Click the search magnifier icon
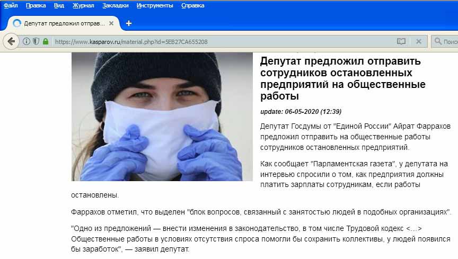This screenshot has height=259, width=458. (x=437, y=41)
